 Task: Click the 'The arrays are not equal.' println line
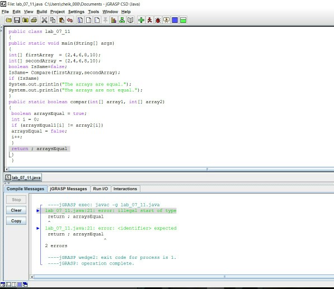[x=76, y=90]
